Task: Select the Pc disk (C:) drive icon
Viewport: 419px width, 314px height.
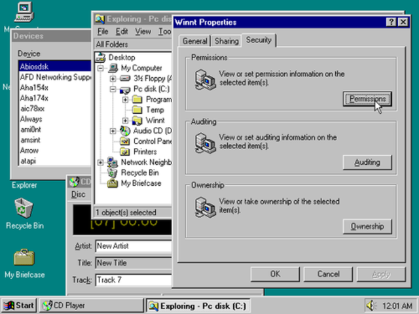Action: point(125,90)
